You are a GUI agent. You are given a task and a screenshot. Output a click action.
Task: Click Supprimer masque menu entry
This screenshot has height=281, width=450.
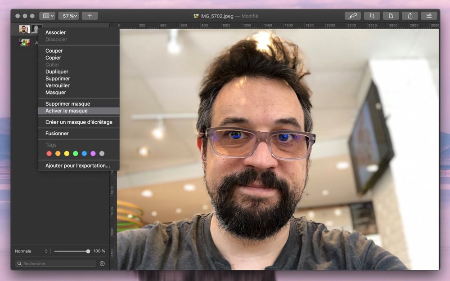pos(79,104)
